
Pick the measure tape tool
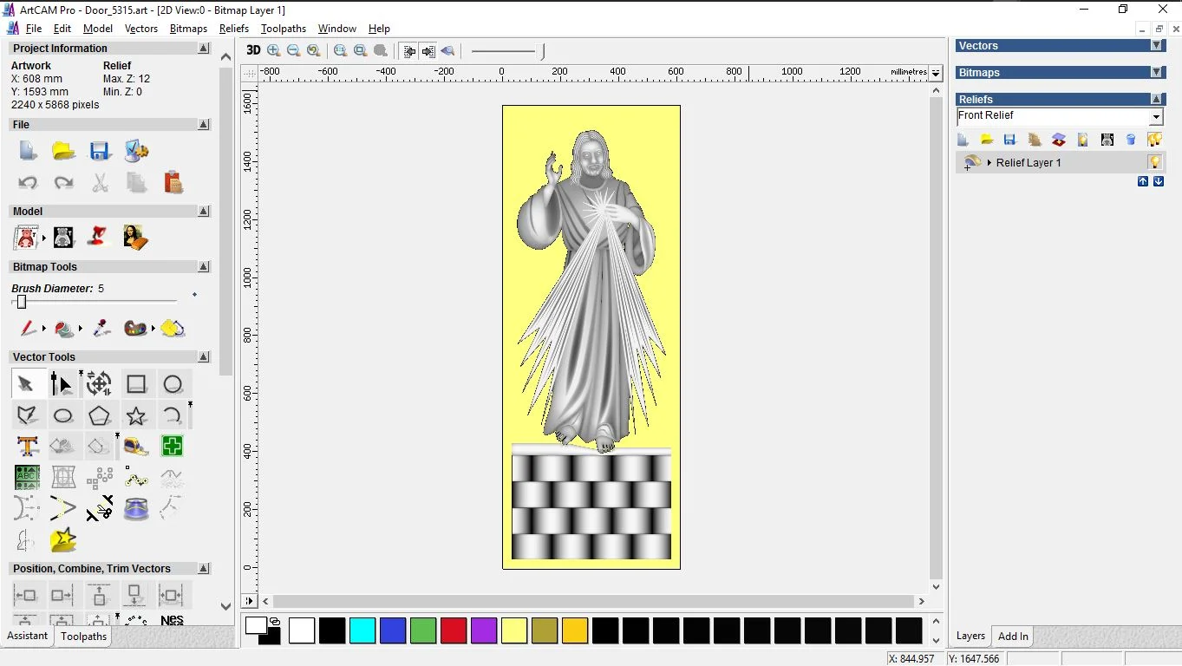coord(136,447)
